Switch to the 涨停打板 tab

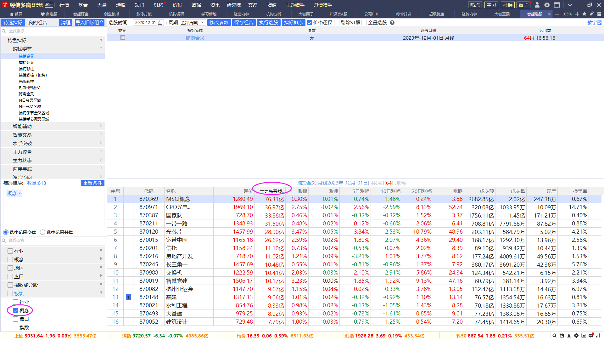(x=144, y=14)
